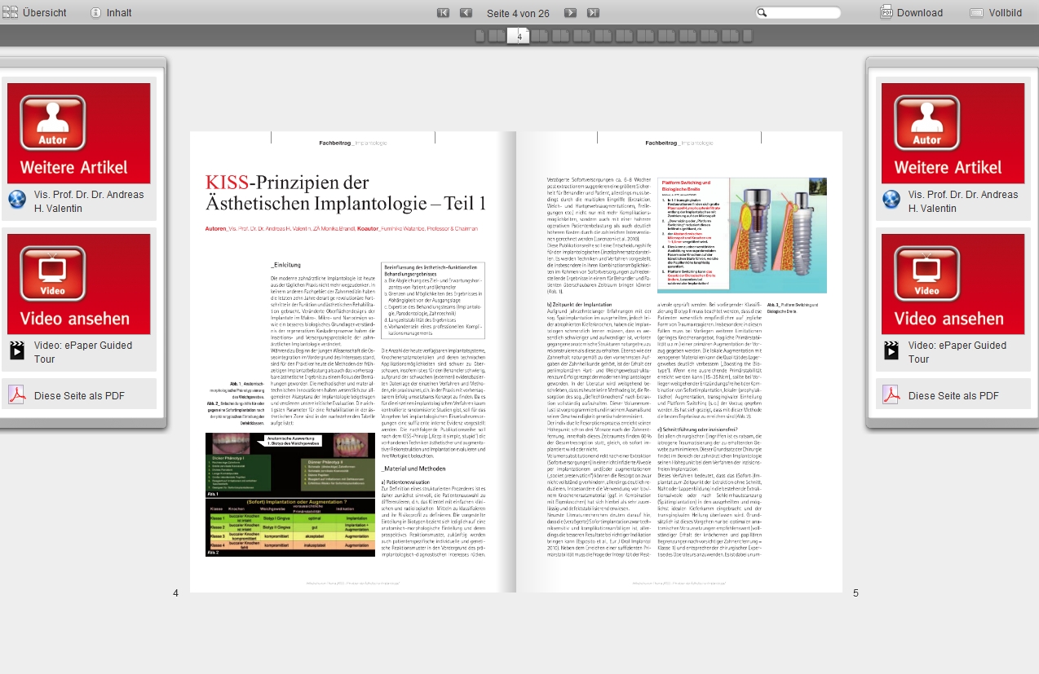
Task: Go to the previous page
Action: click(466, 12)
